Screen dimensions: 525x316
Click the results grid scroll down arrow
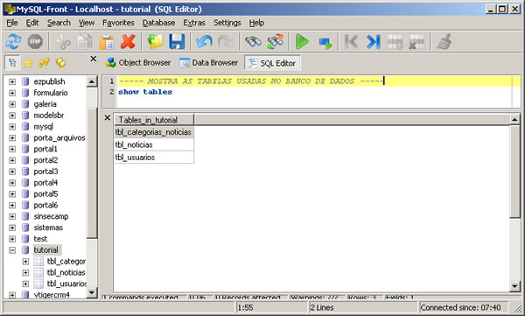[514, 286]
